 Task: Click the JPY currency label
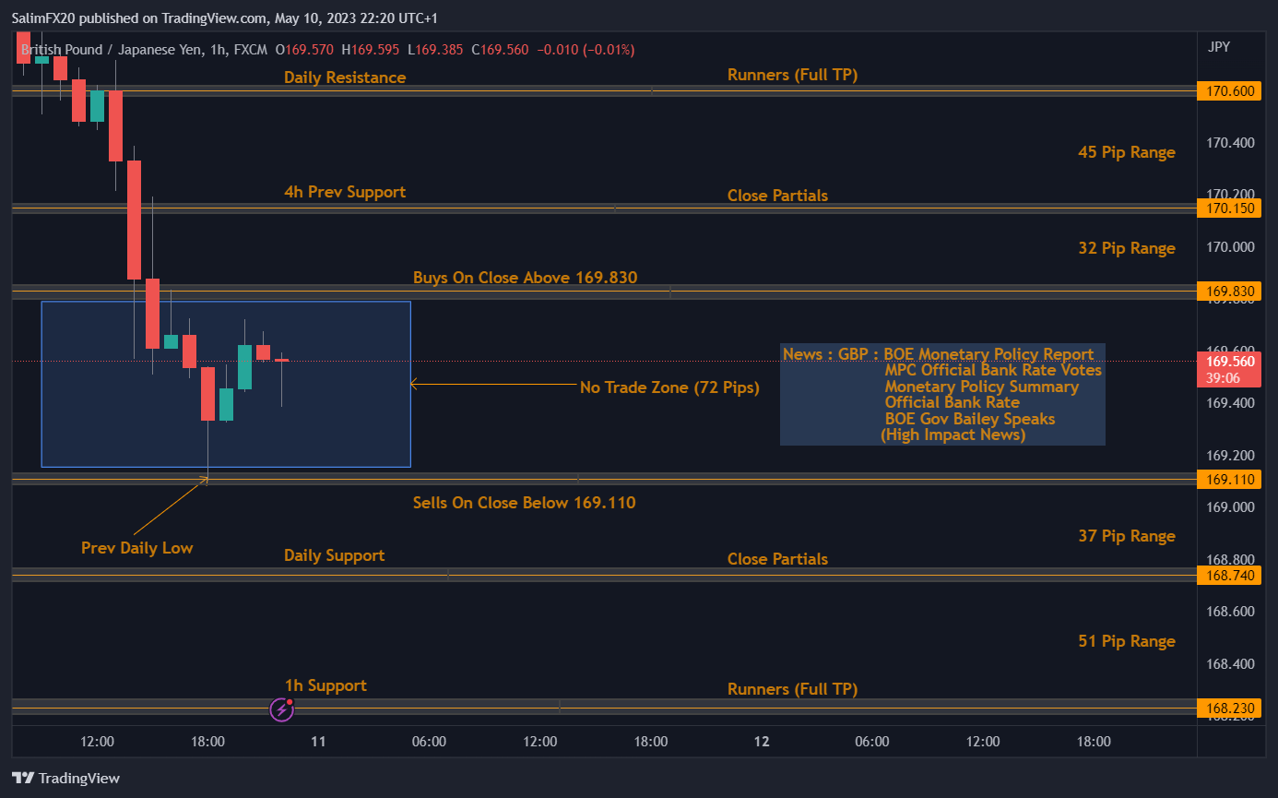tap(1218, 47)
